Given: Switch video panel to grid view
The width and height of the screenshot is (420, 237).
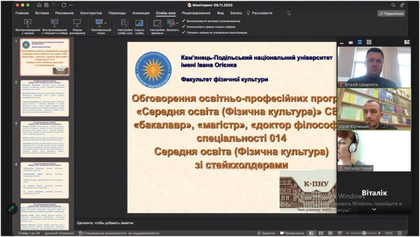Looking at the screenshot, I should pos(369,42).
